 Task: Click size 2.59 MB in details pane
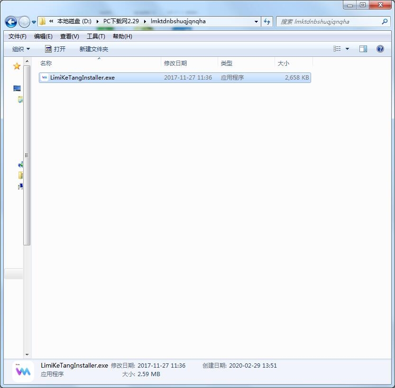tap(148, 374)
